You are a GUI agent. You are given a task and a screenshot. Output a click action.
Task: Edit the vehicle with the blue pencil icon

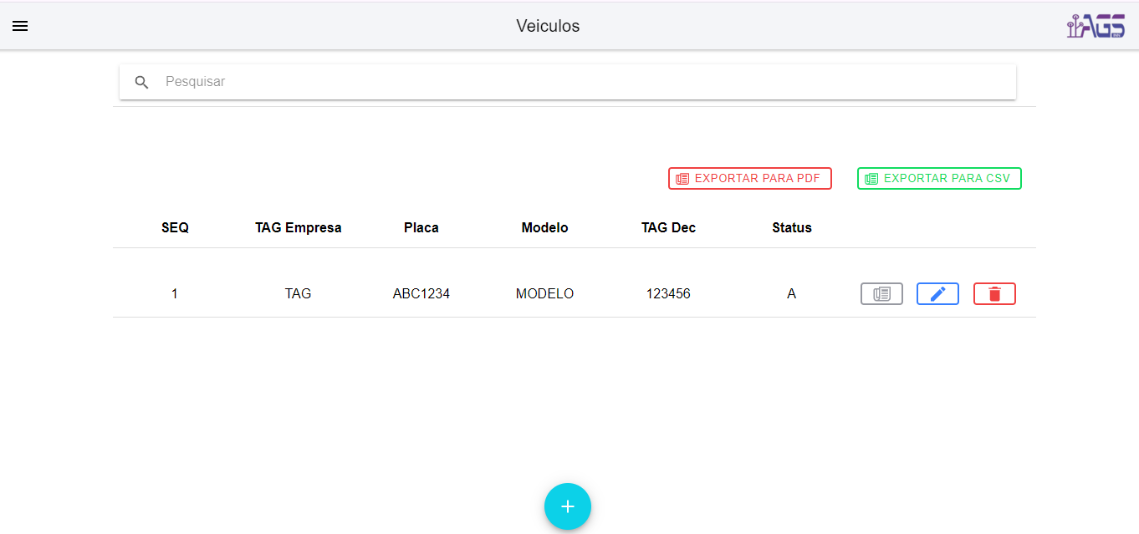click(937, 294)
